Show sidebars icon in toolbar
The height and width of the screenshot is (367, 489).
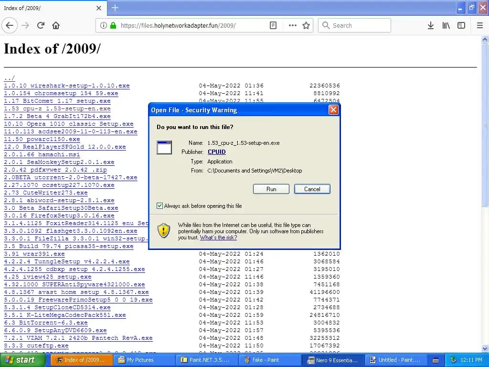[461, 26]
